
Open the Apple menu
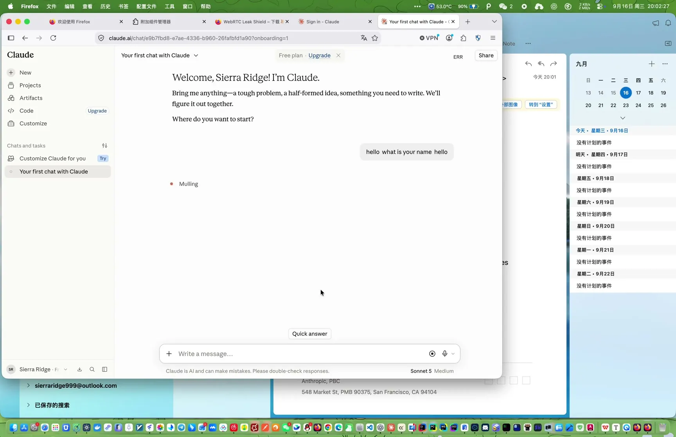(x=11, y=6)
